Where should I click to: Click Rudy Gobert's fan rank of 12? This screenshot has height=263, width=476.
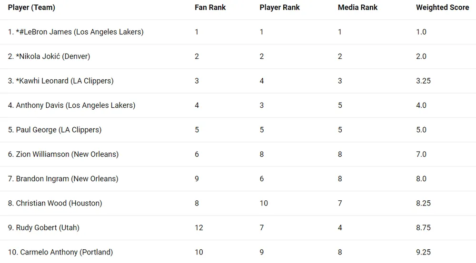199,228
